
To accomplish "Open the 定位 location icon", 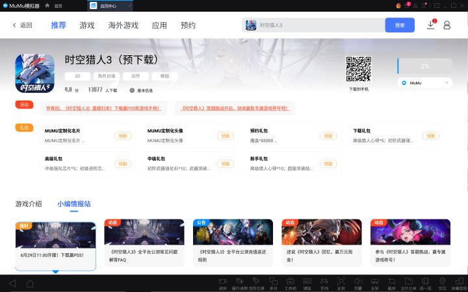I will coord(443,281).
